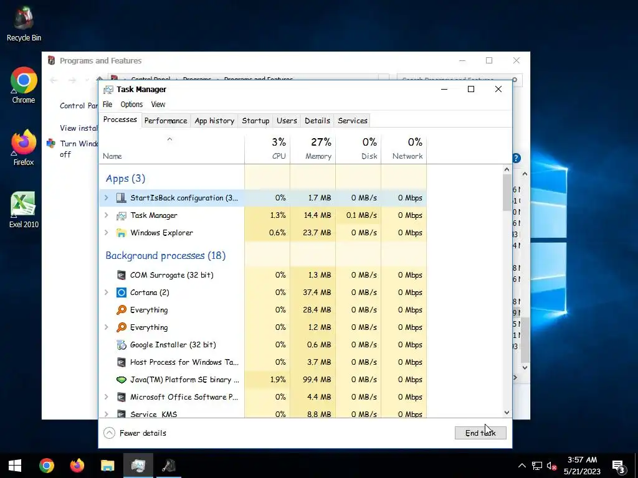Open the notification center icon

(619, 466)
